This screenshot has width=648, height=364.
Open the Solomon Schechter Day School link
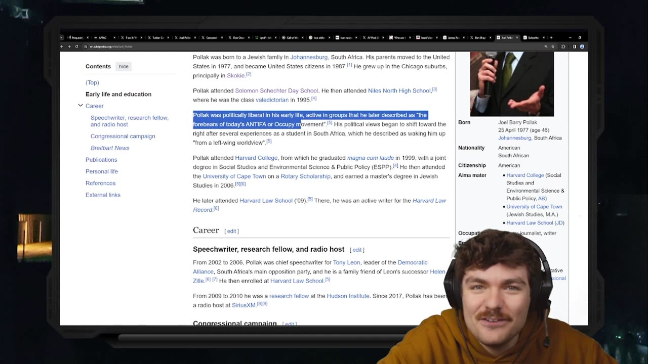tap(276, 91)
